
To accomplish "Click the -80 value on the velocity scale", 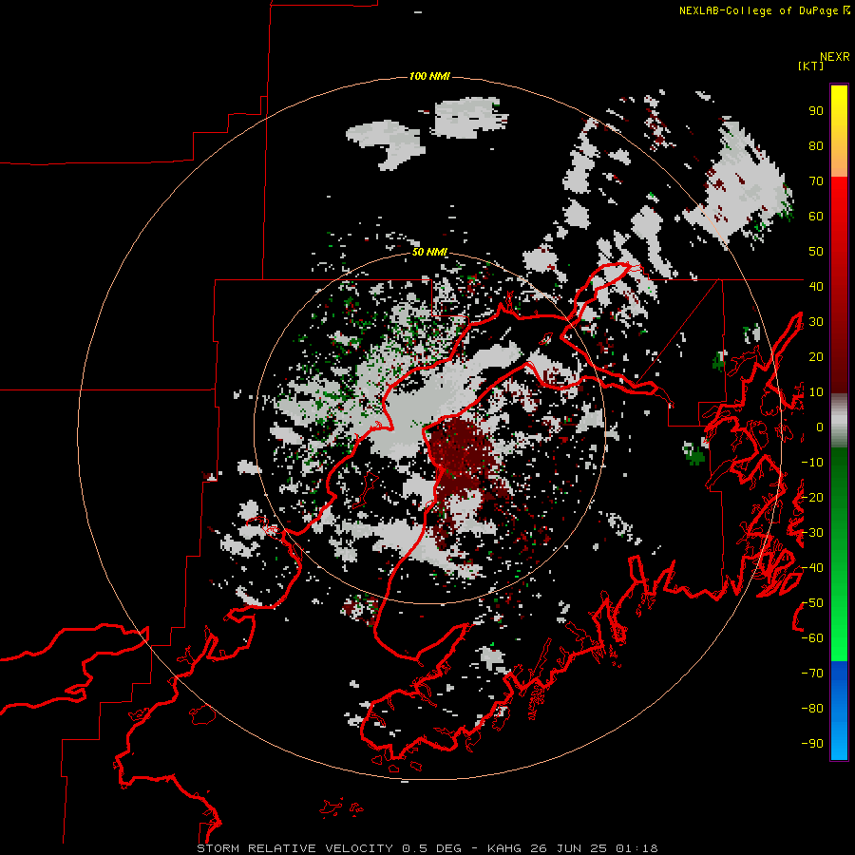I will [812, 709].
